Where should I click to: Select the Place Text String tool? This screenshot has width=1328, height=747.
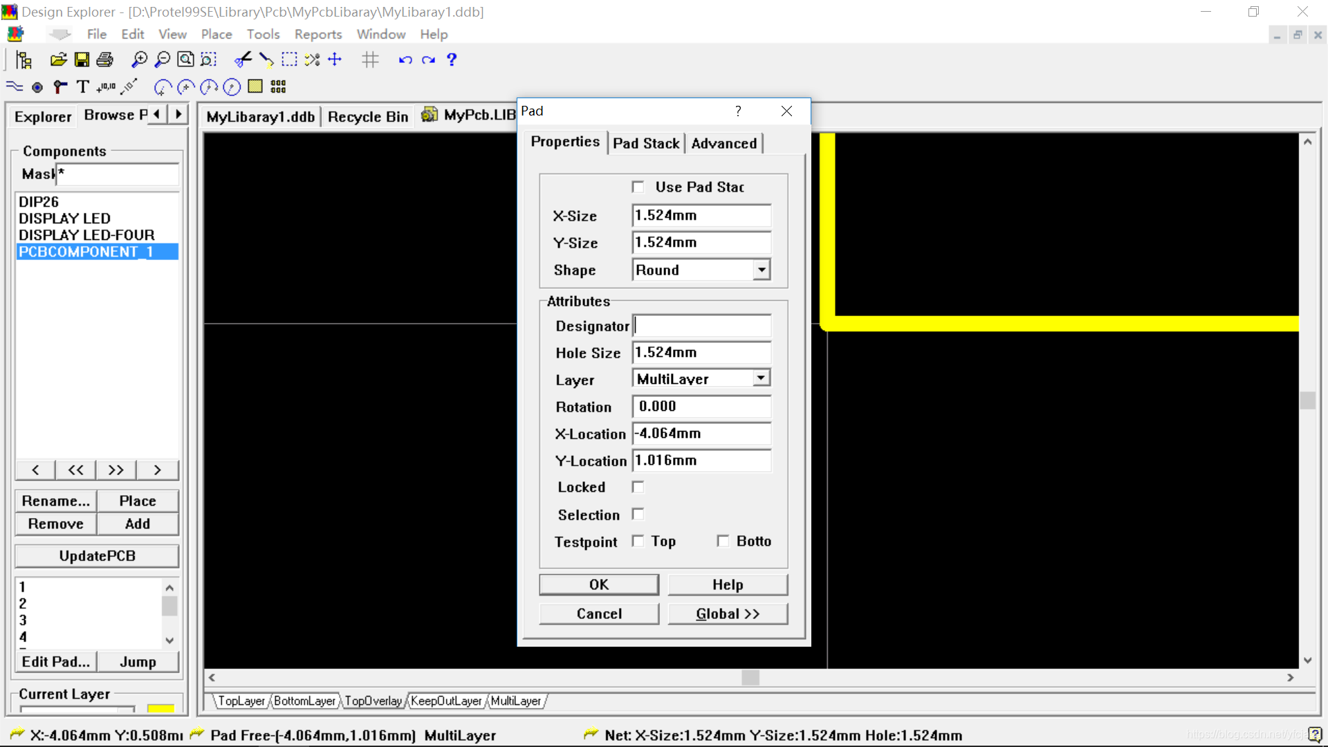pos(83,87)
